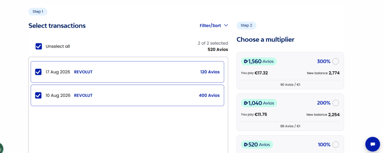Click the Avios logo in 520 badge
383x153 pixels.
pos(246,145)
